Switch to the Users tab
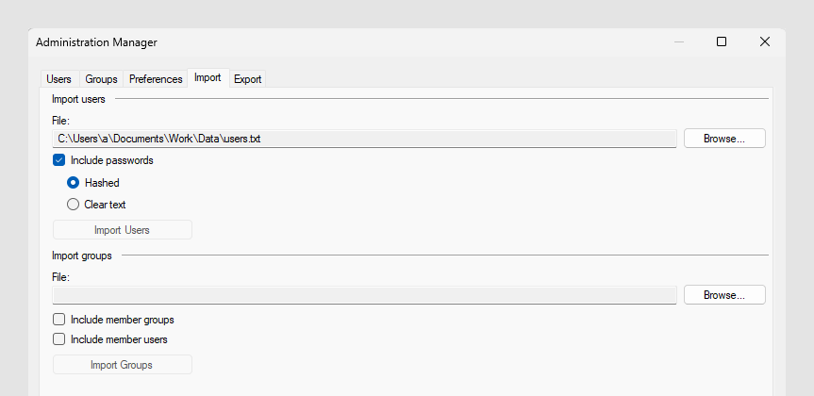 click(58, 79)
